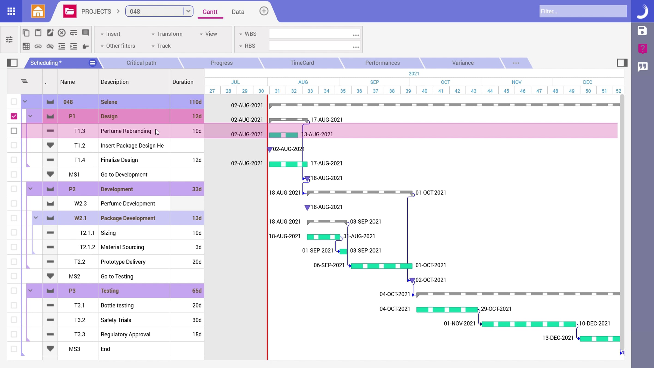This screenshot has height=368, width=654.
Task: Click the Bottle testing gantt bar
Action: (447, 310)
